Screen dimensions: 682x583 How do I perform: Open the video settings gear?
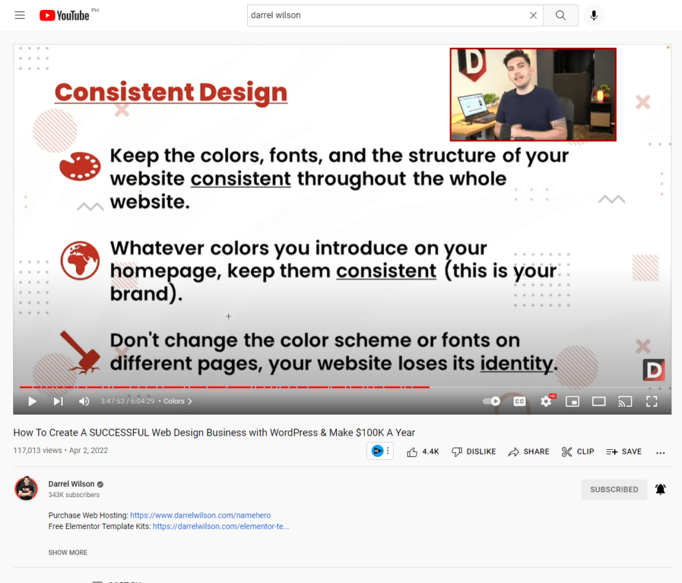tap(546, 401)
